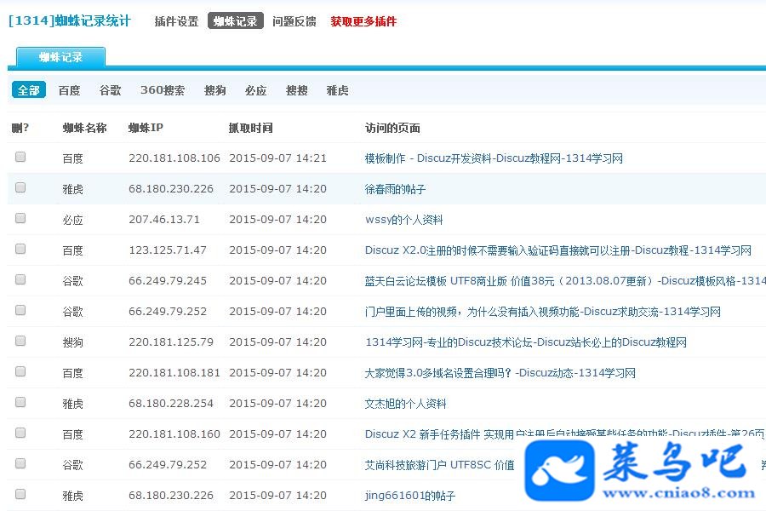Image resolution: width=766 pixels, height=511 pixels.
Task: Click the IP address 220.181.125.79
Action: 171,342
